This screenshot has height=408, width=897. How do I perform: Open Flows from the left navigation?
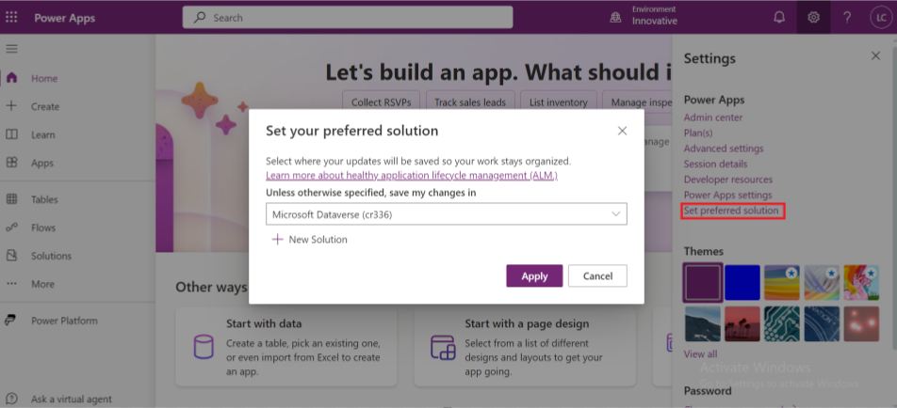43,228
